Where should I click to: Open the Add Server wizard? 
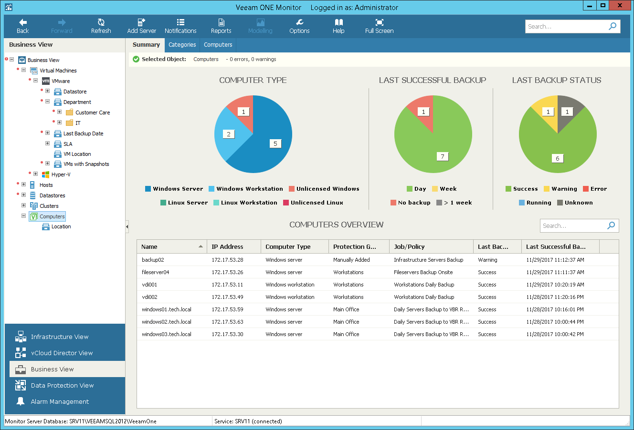[142, 26]
